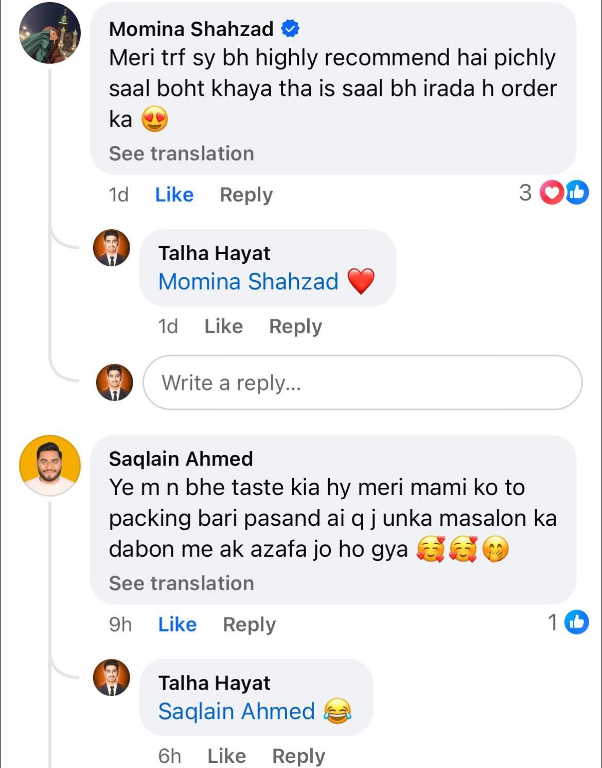The image size is (602, 768).
Task: Click in the Write a reply field
Action: (362, 383)
